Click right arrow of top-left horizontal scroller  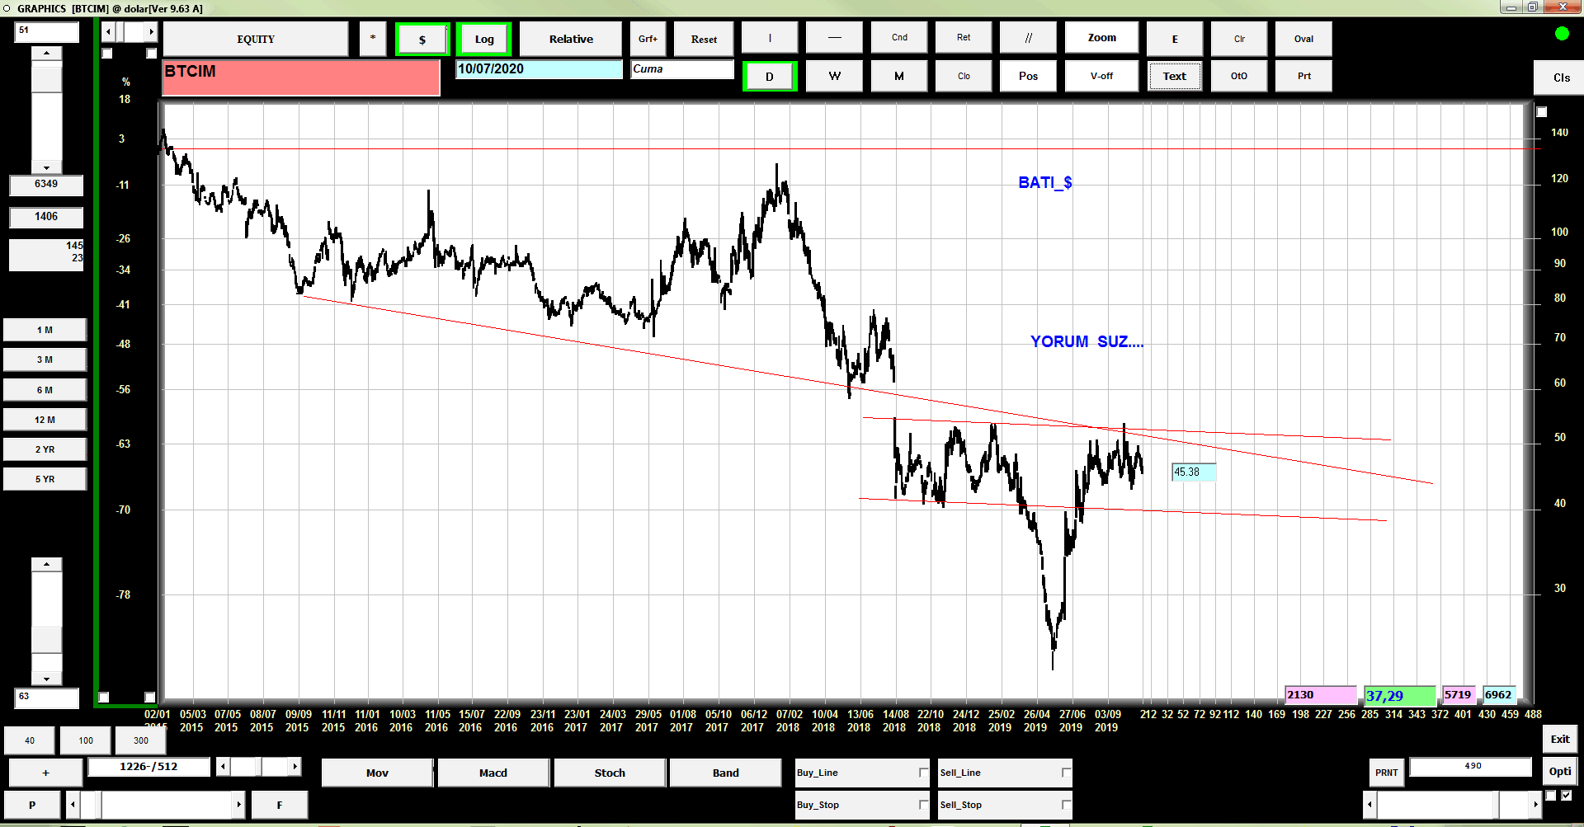[151, 31]
